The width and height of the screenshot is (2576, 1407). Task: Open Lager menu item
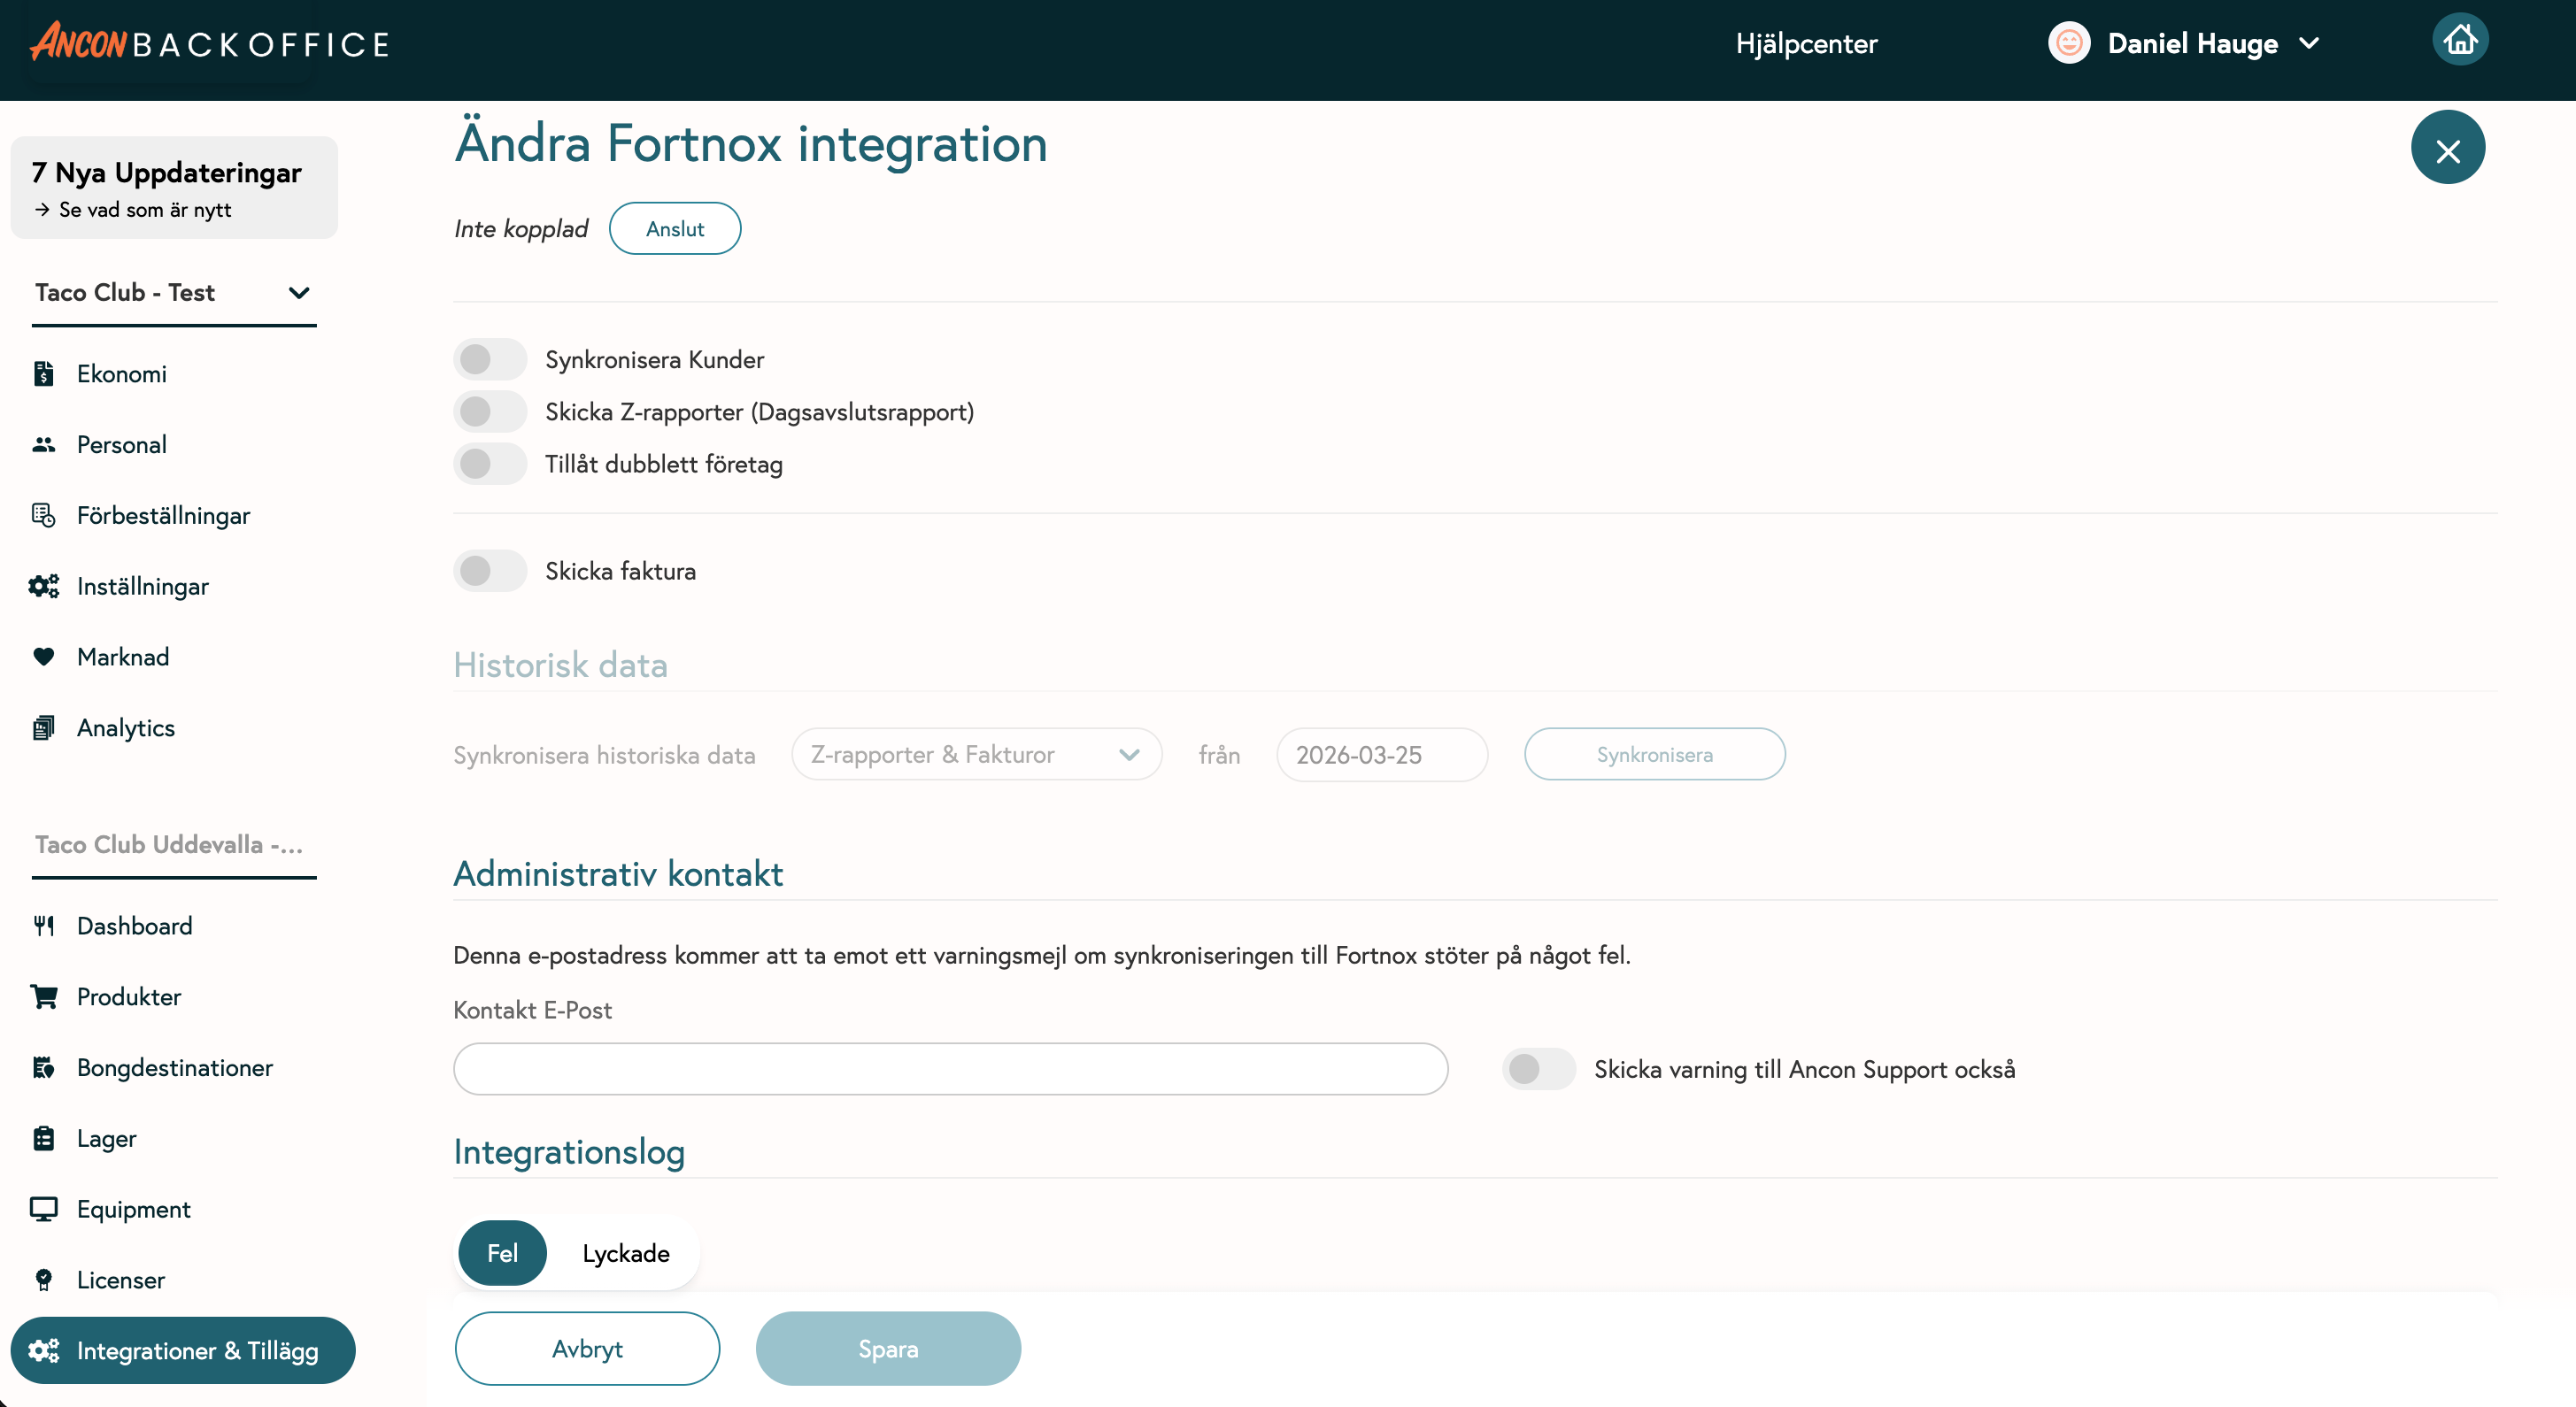tap(106, 1138)
